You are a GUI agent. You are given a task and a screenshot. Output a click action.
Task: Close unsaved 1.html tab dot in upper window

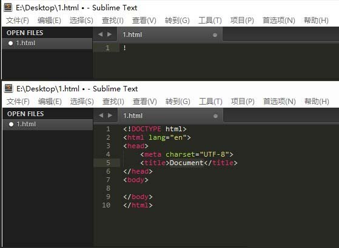tap(215, 35)
